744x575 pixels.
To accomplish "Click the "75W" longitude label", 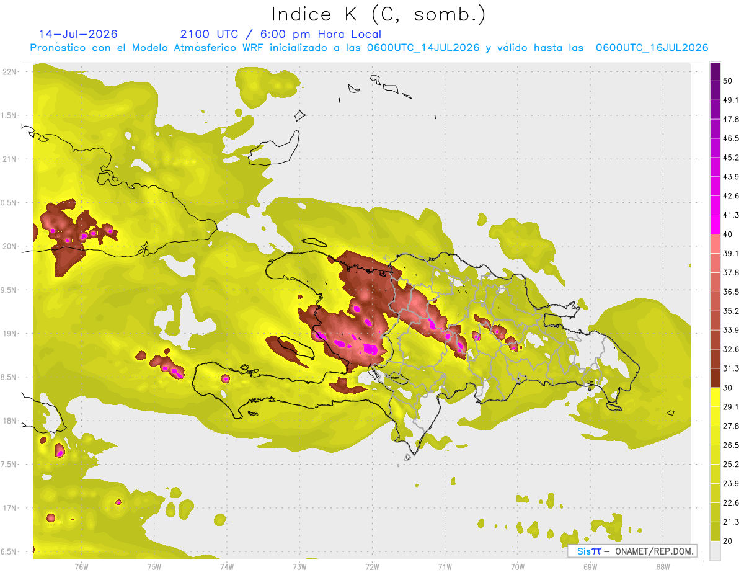I will coord(154,567).
